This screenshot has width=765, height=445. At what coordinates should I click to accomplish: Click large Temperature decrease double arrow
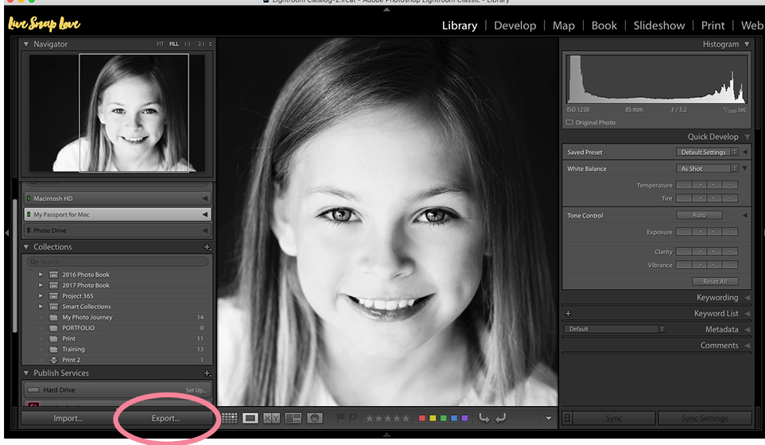click(684, 184)
